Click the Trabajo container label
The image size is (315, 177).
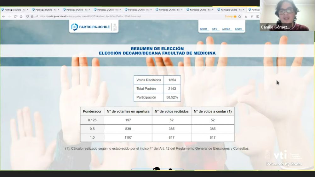click(230, 16)
